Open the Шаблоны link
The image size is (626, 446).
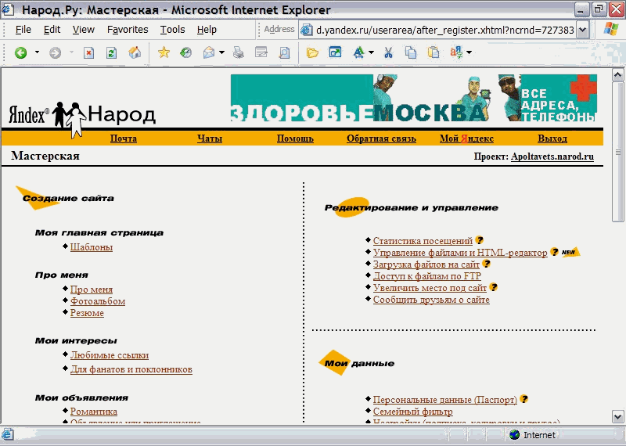tap(92, 247)
